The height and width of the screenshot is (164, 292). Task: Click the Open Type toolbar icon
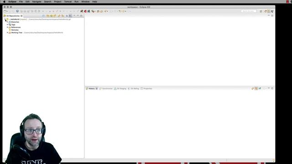pos(98,11)
